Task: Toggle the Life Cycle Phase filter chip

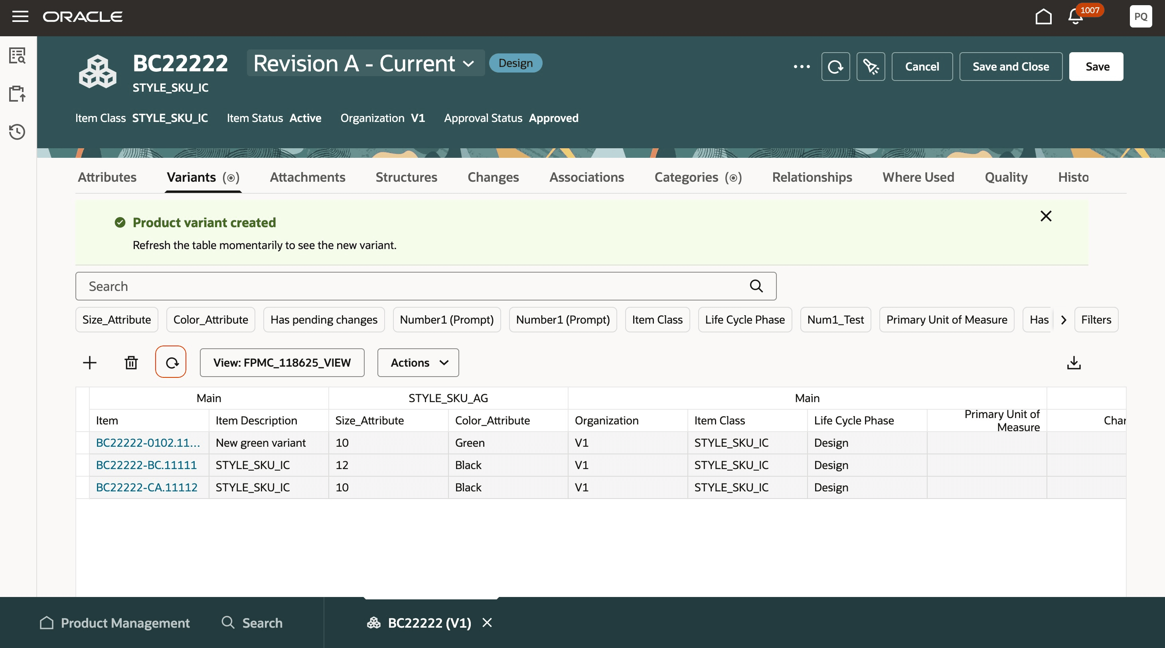Action: pyautogui.click(x=744, y=320)
